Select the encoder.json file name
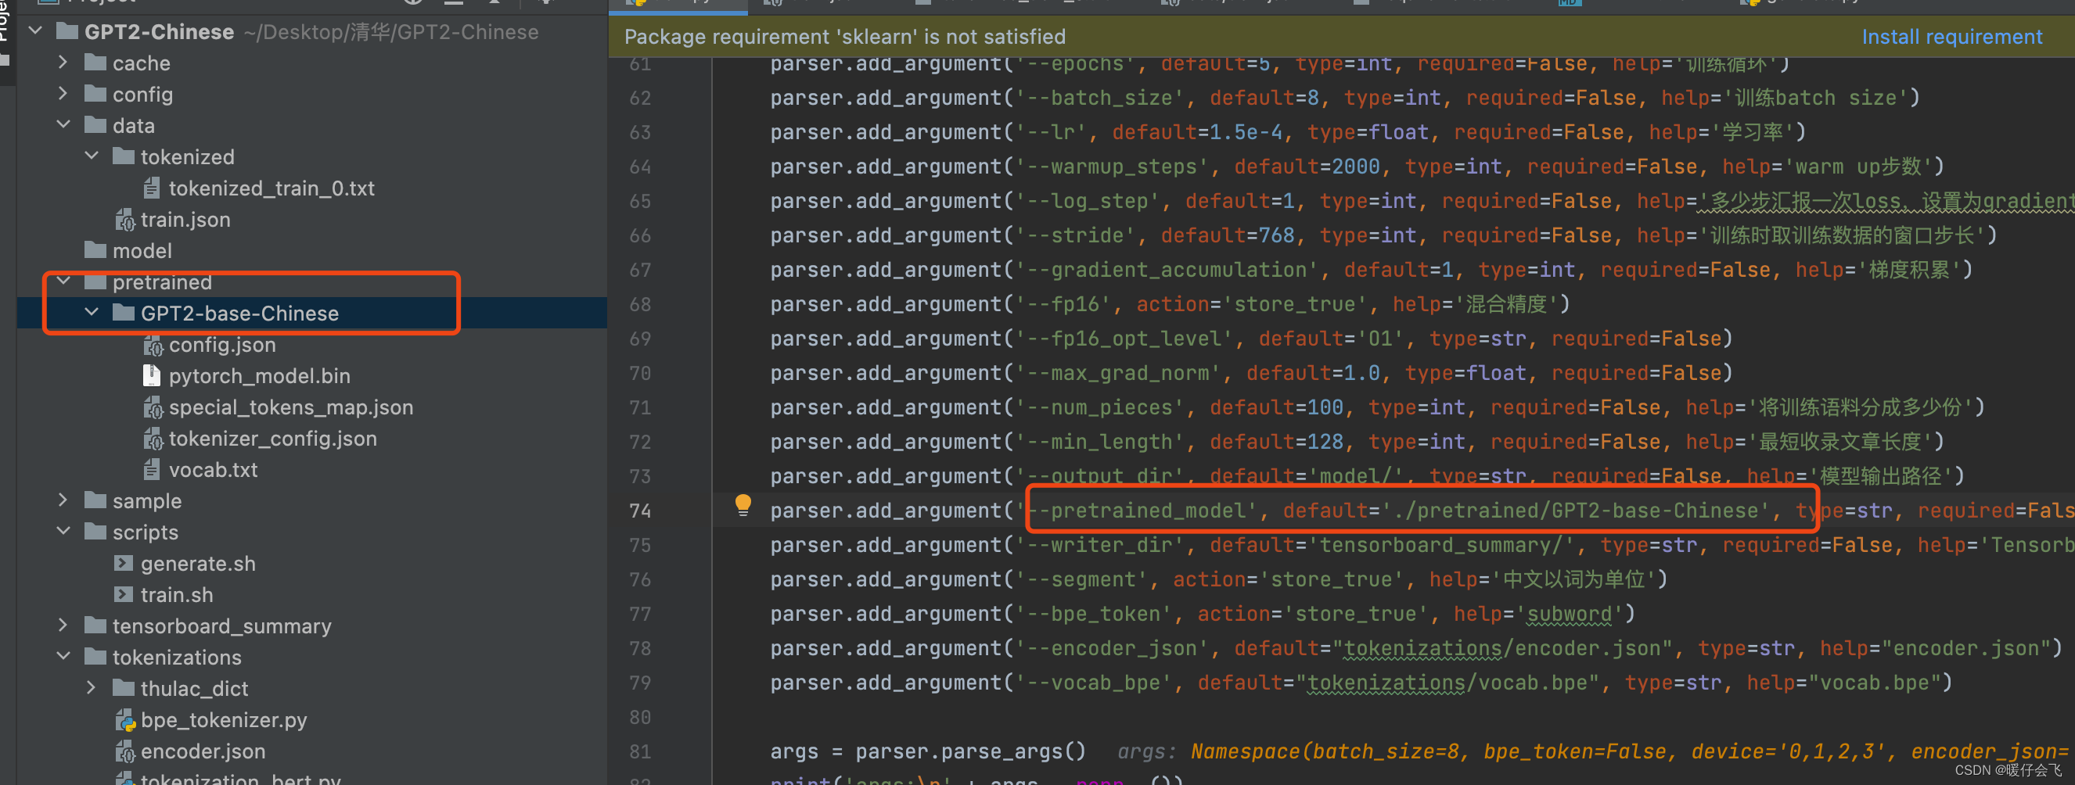2075x785 pixels. [x=202, y=751]
